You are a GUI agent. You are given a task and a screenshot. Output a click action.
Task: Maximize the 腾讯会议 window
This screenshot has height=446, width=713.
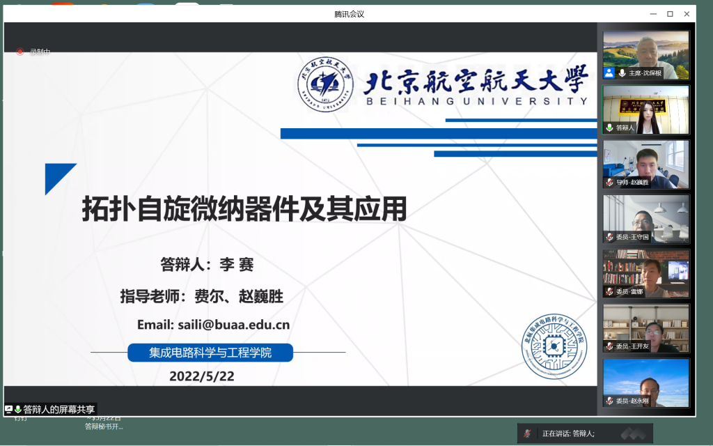[x=670, y=14]
